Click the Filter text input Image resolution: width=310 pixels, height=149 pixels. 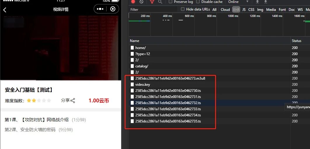pyautogui.click(x=153, y=10)
